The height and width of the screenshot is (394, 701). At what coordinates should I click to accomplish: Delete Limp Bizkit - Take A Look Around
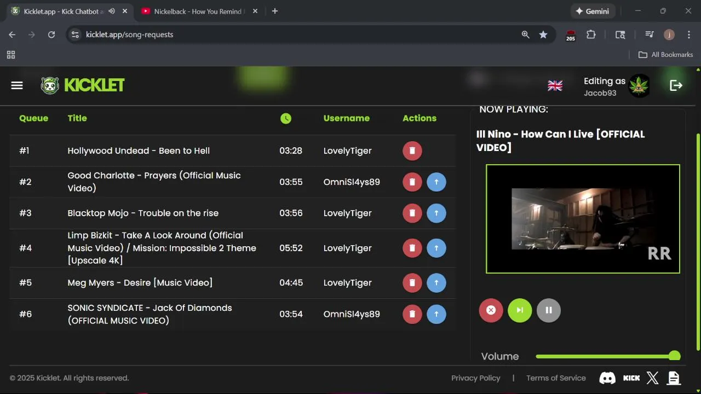click(412, 248)
